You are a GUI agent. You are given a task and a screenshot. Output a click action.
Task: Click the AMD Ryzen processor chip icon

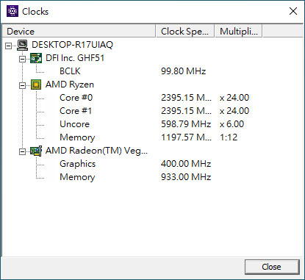(36, 85)
